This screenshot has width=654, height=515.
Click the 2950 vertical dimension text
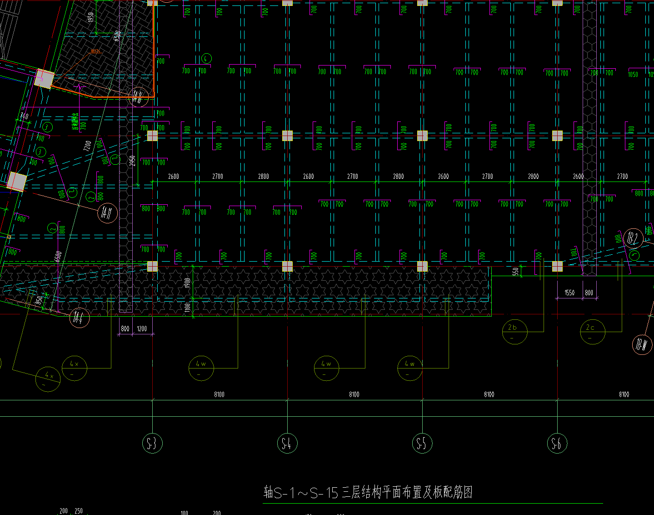(133, 161)
